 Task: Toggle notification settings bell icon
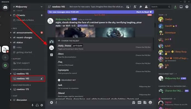coord(135,7)
